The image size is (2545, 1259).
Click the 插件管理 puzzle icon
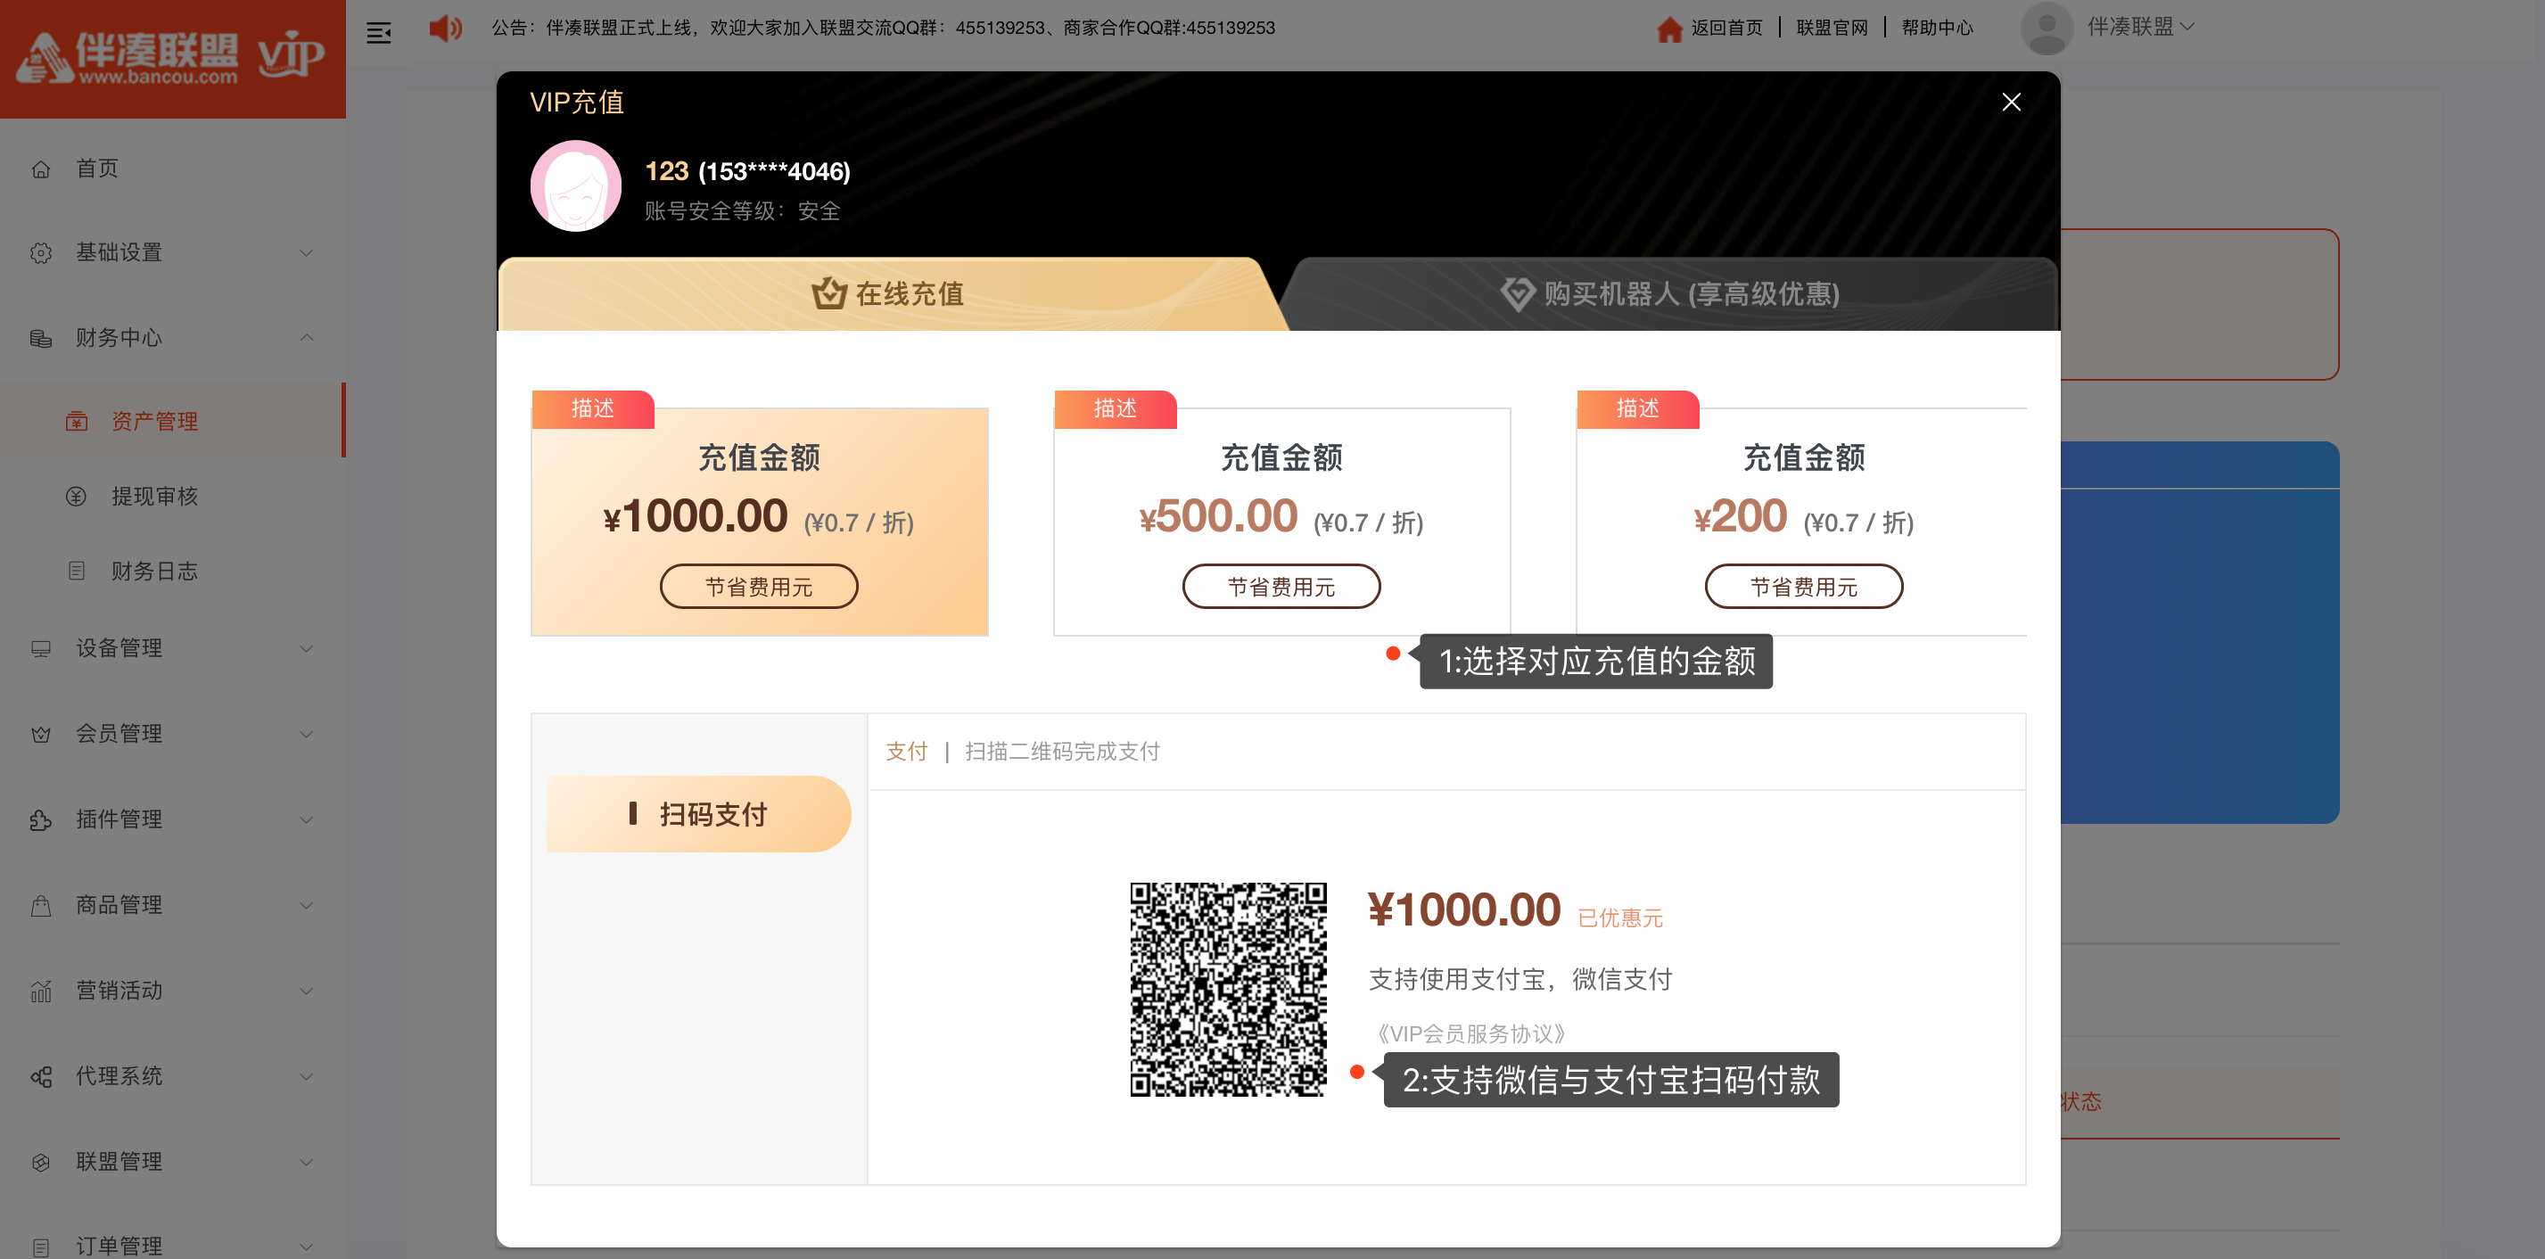tap(40, 819)
